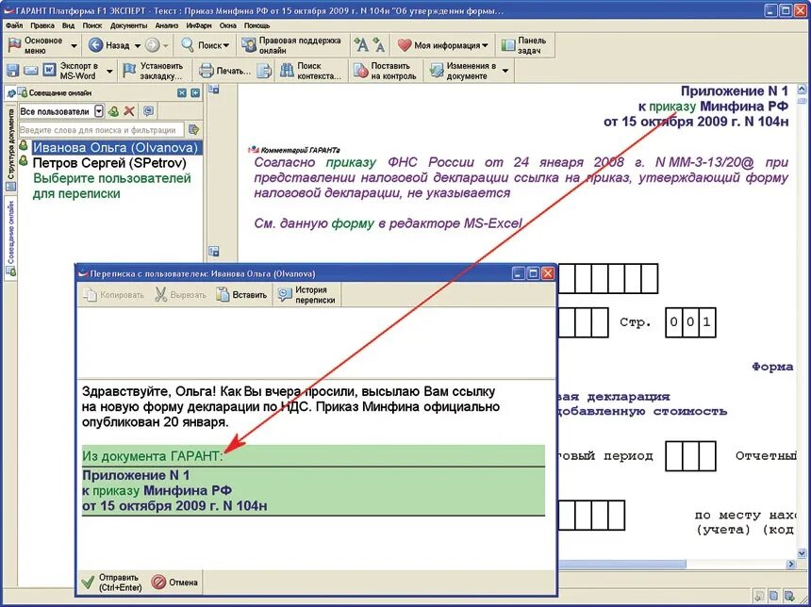Expand the Основное меню dropdown arrow
This screenshot has height=607, width=811.
point(74,46)
